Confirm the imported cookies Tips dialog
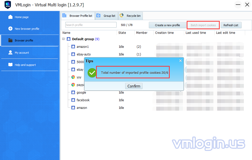252x160 pixels. point(134,86)
